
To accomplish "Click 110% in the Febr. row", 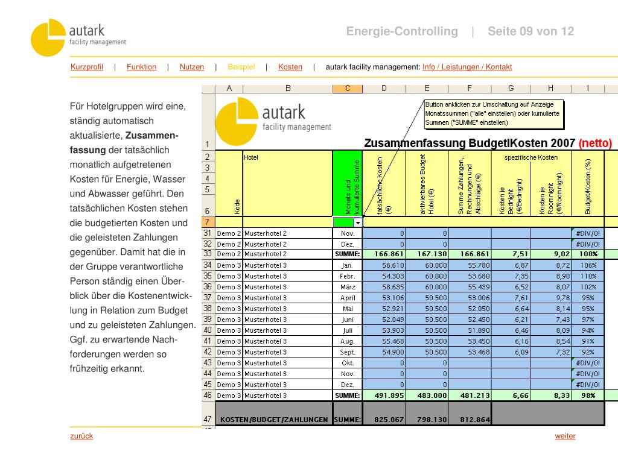I will (588, 276).
